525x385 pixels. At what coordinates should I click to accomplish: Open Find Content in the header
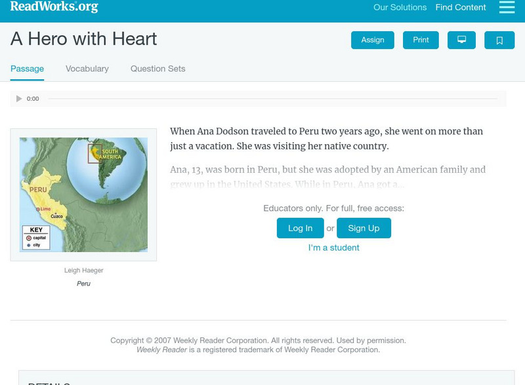point(461,8)
